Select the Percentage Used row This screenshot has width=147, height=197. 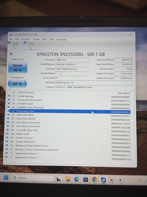69,111
